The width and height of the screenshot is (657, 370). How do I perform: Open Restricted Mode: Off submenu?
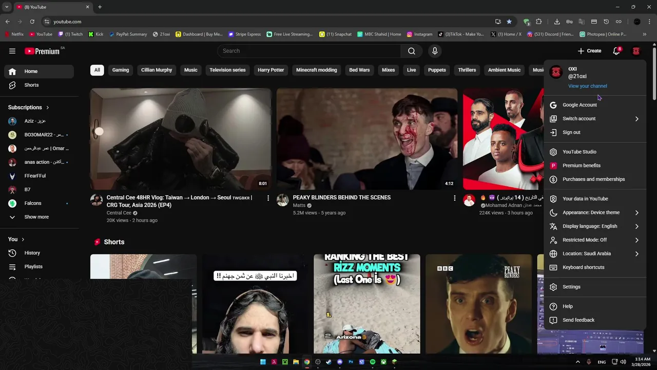tap(594, 240)
